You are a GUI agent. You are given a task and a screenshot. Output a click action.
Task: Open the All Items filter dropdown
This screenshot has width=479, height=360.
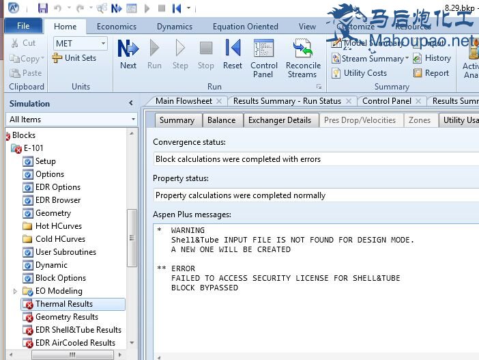click(x=133, y=119)
